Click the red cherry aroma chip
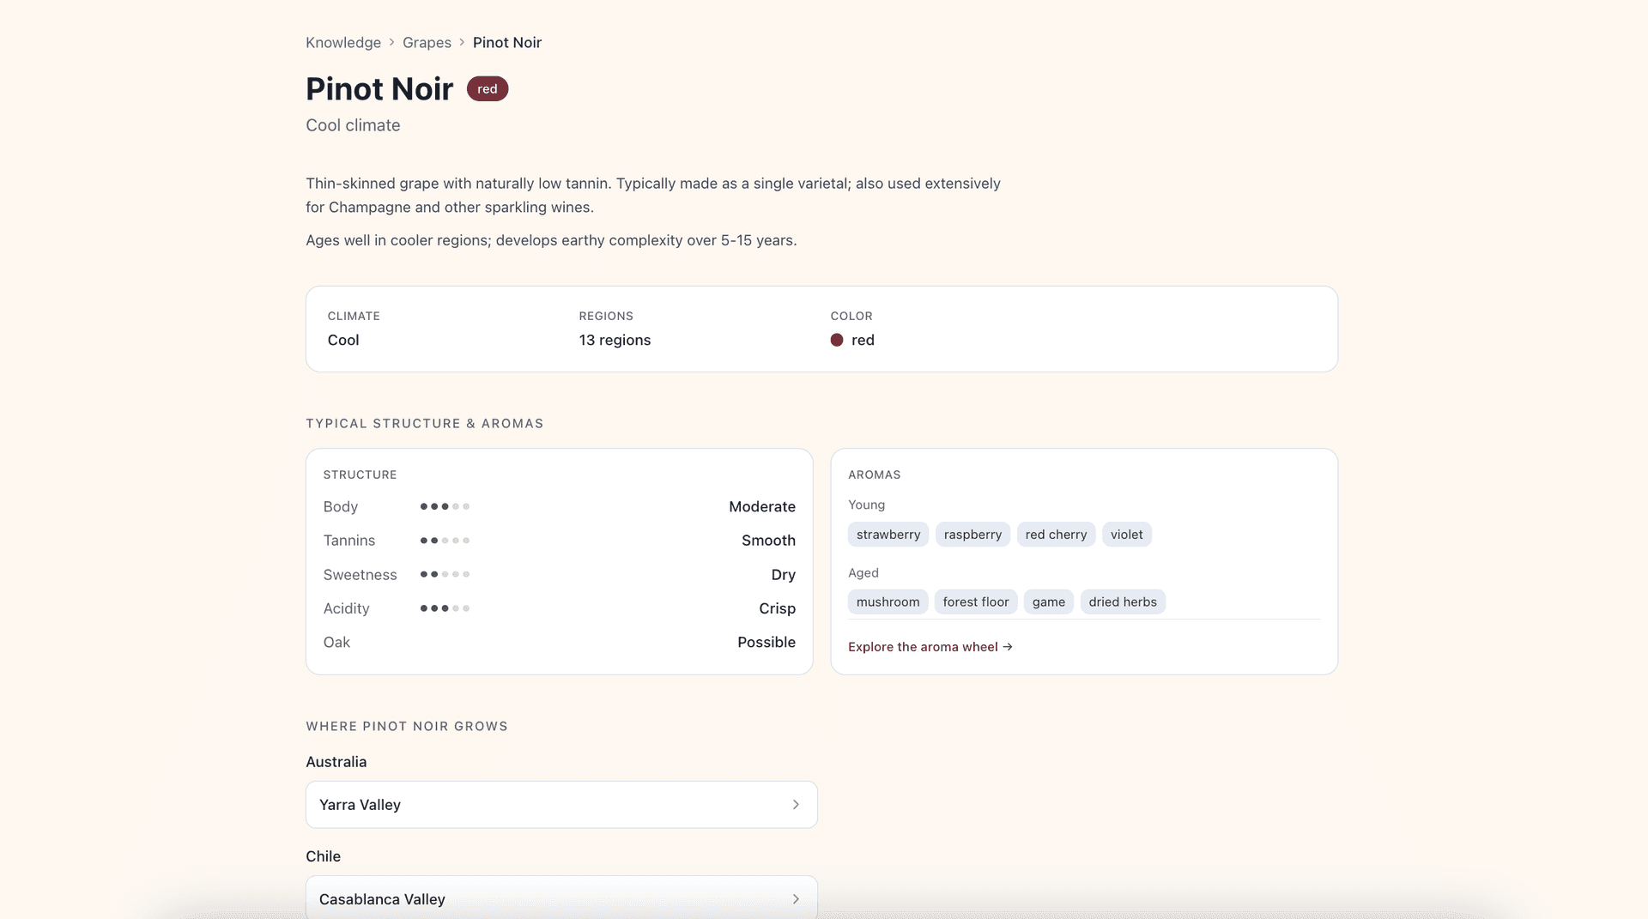The image size is (1648, 919). pos(1056,535)
